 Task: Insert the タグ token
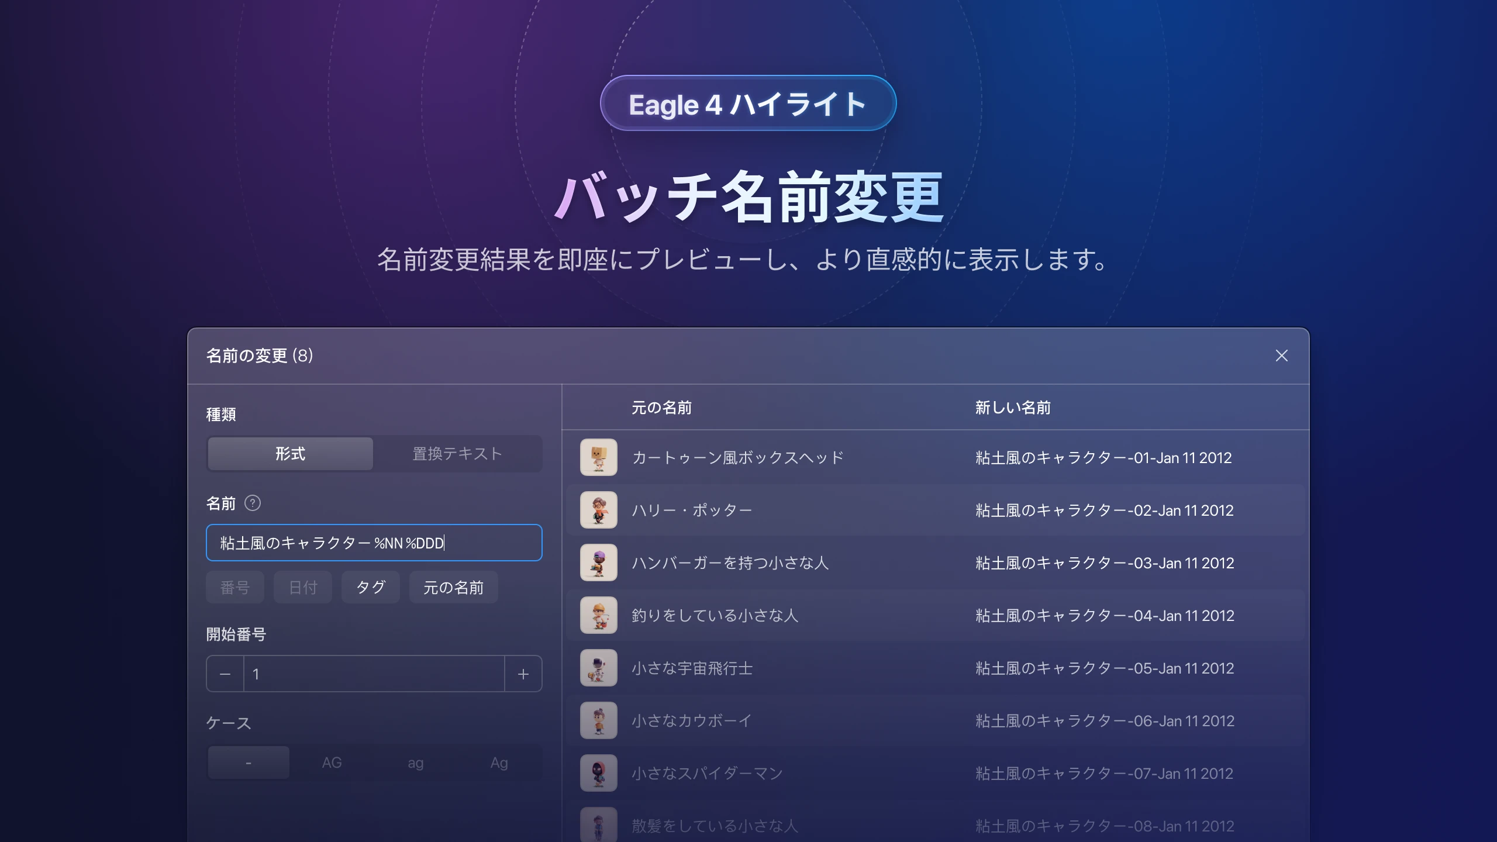(x=371, y=587)
